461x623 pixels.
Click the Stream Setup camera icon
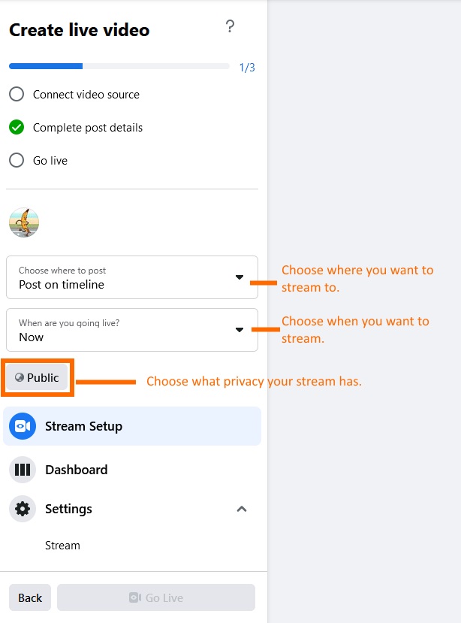[23, 426]
